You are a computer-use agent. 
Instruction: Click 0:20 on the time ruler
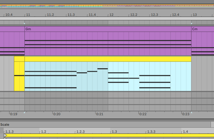pyautogui.click(x=57, y=114)
